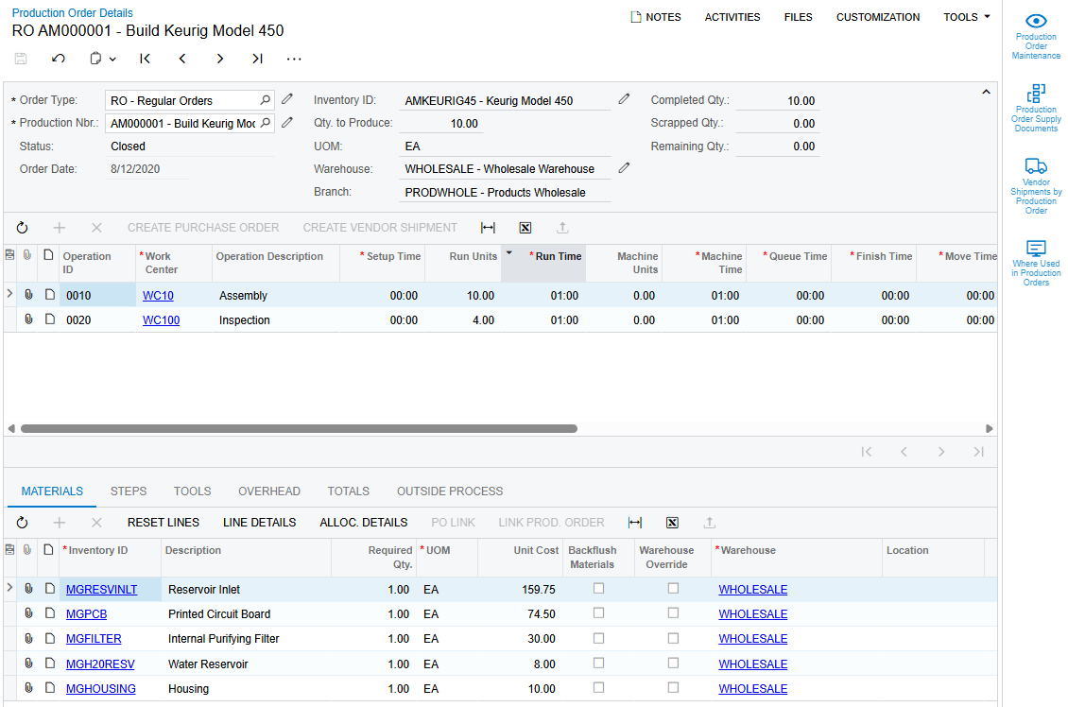Screen dimensions: 1068x707
Task: Open Run Units column filter dropdown
Action: [508, 252]
